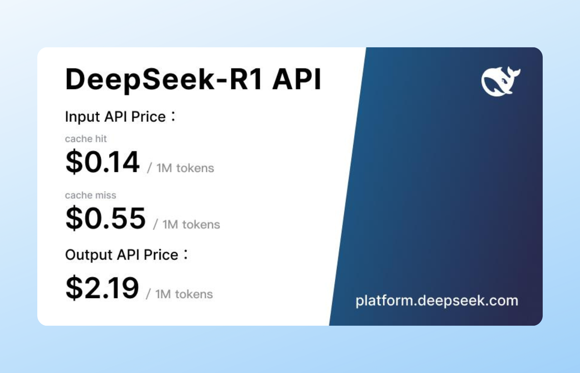The height and width of the screenshot is (373, 580).
Task: Click the DeepSeek whale logo
Action: pos(501,82)
